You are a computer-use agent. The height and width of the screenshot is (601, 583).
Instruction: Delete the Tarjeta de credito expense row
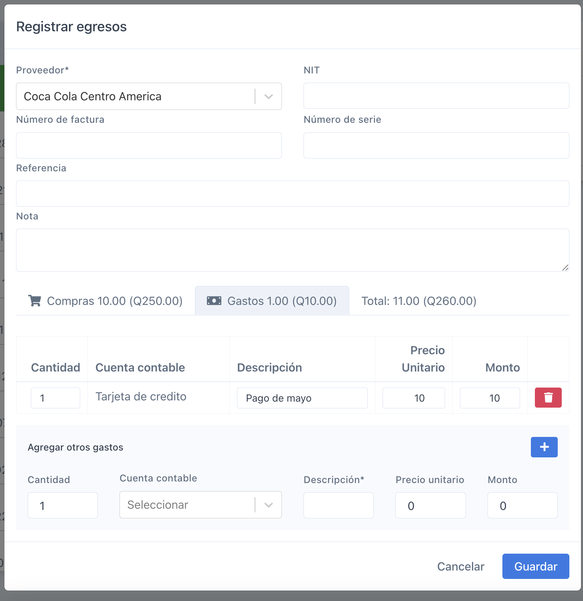(548, 398)
